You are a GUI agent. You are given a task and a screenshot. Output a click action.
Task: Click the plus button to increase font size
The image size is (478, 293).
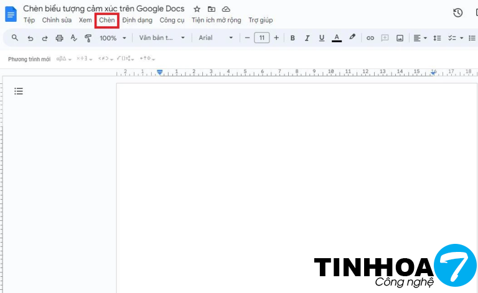276,38
